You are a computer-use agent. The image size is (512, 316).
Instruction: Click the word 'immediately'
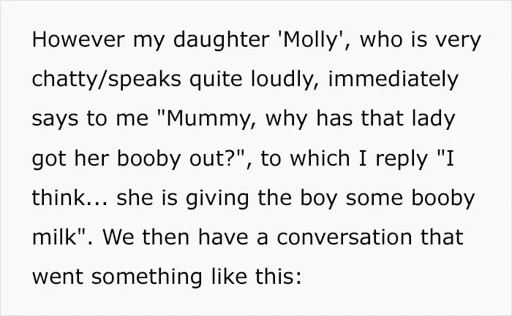394,80
